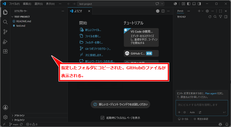The image size is (231, 127).
Task: Open the ローカル session target dropdown
Action: click(183, 119)
